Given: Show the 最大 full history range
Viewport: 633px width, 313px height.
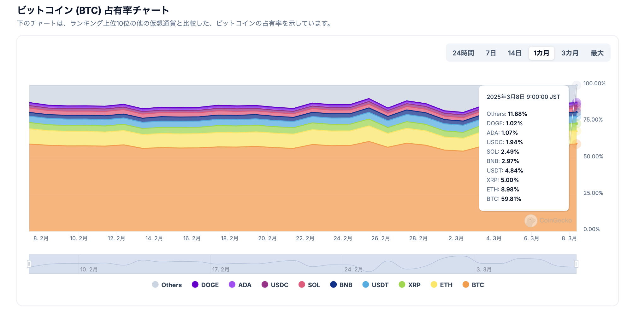Looking at the screenshot, I should pos(597,53).
